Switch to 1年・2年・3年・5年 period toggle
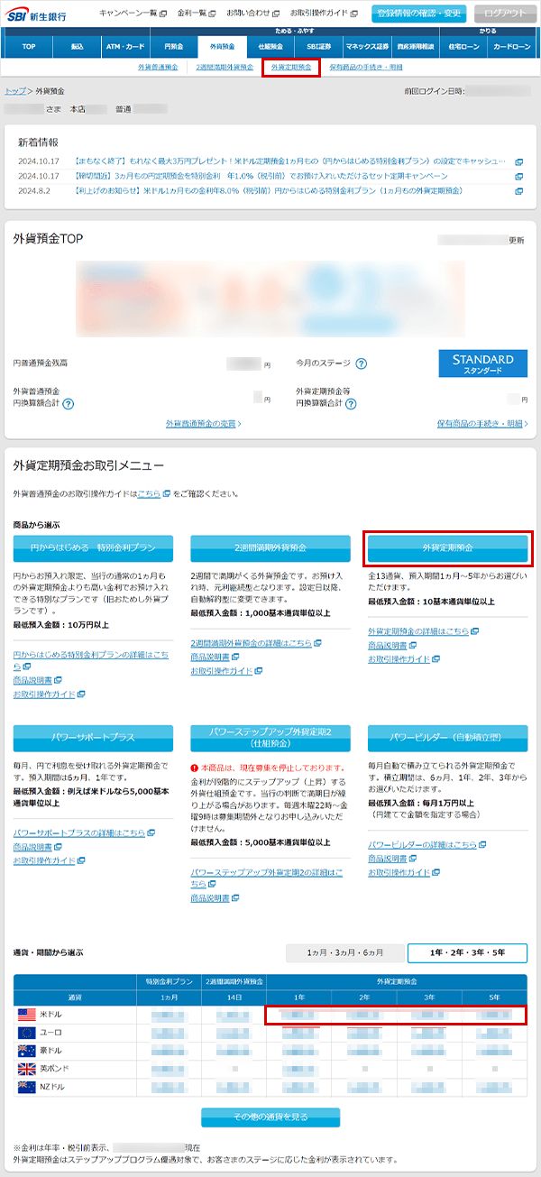 tap(467, 952)
